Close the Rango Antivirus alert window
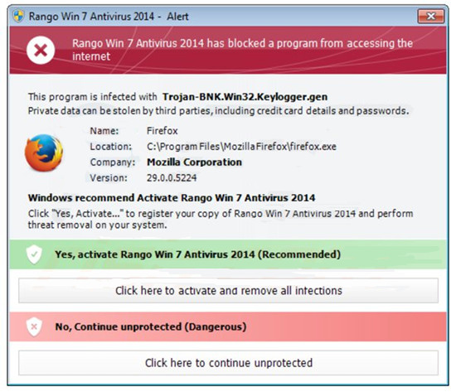 tap(430, 16)
